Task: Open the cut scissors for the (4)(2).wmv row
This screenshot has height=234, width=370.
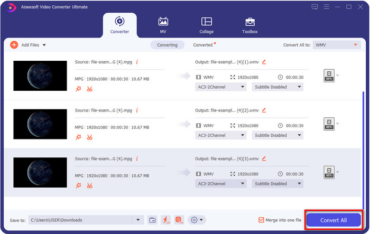Action: [89, 137]
